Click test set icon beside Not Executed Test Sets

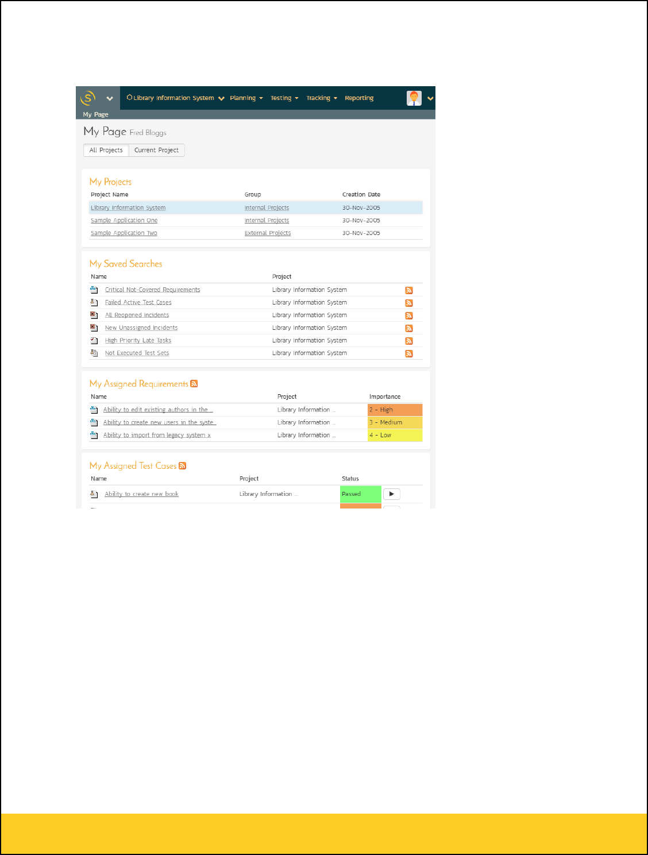94,353
